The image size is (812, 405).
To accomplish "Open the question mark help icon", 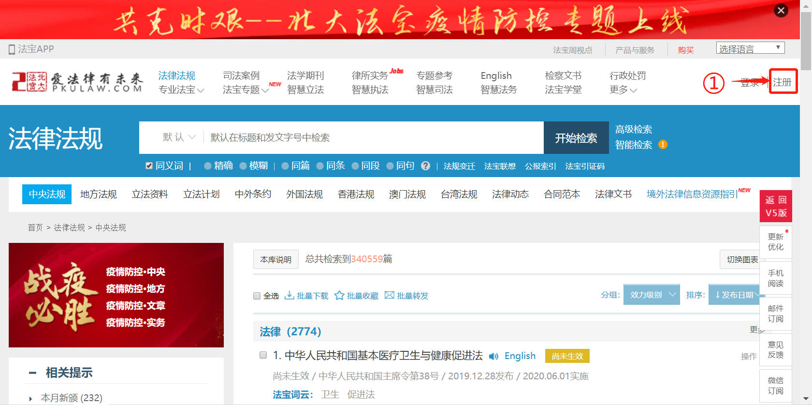I will click(425, 166).
